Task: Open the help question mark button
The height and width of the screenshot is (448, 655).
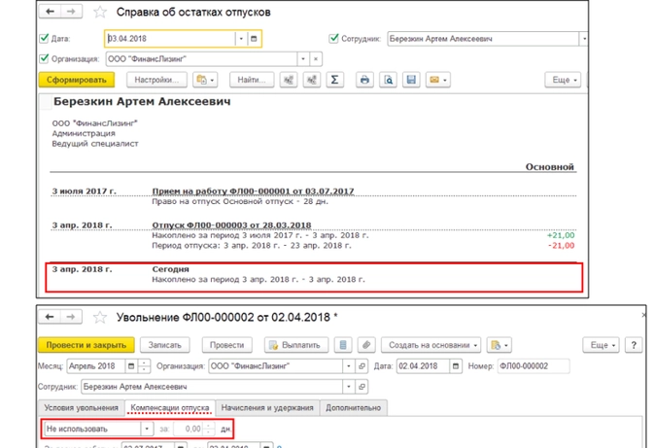Action: [634, 345]
